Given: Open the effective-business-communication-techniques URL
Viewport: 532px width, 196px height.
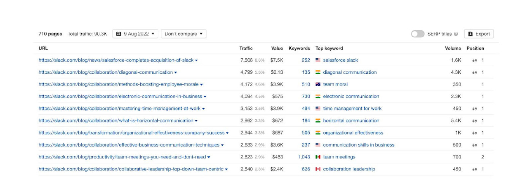Looking at the screenshot, I should 129,145.
